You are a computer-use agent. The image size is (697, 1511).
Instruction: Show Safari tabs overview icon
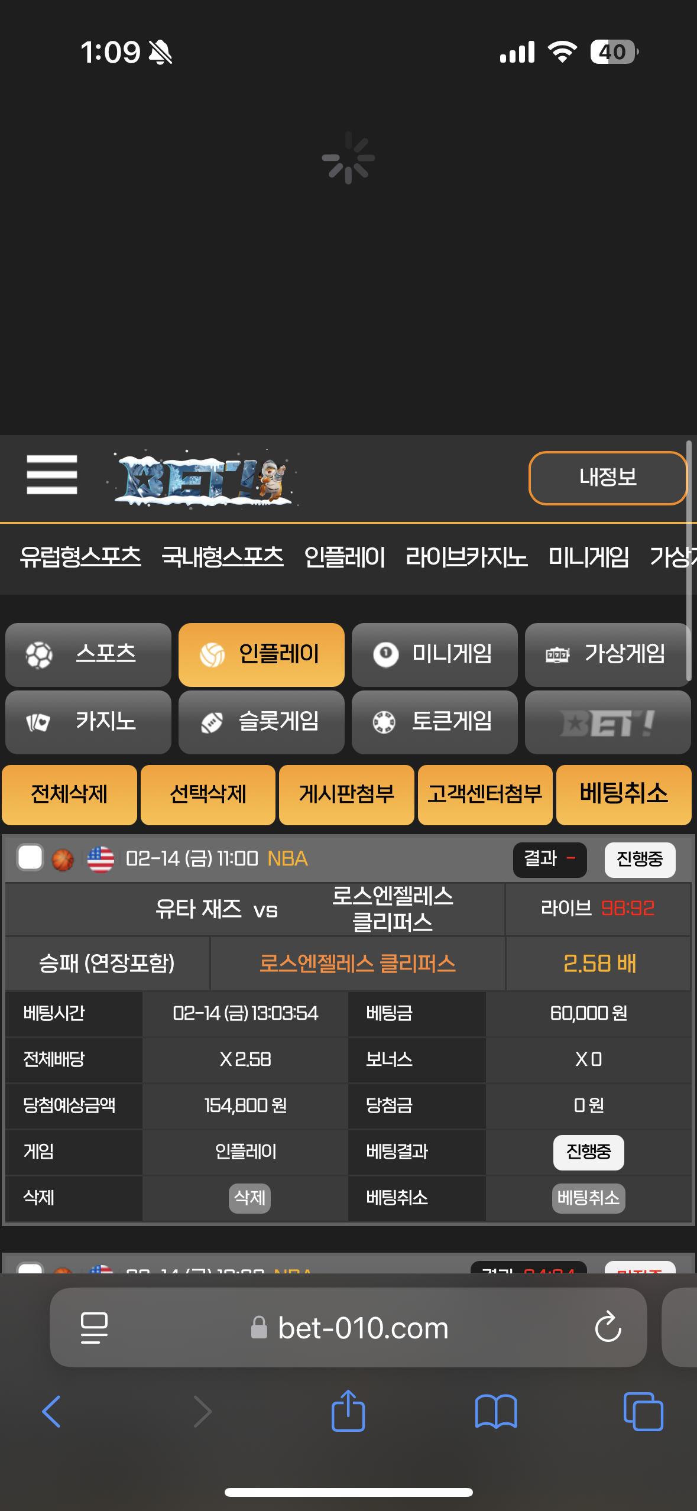pos(643,1412)
